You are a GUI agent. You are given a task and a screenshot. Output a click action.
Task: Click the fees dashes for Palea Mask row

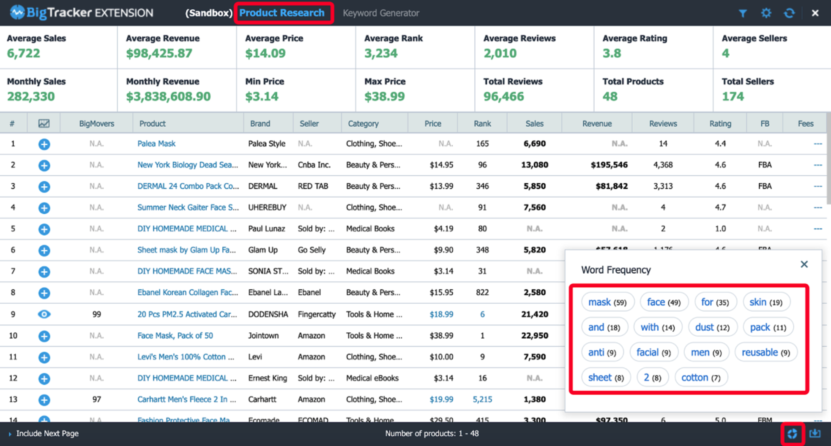pos(817,144)
